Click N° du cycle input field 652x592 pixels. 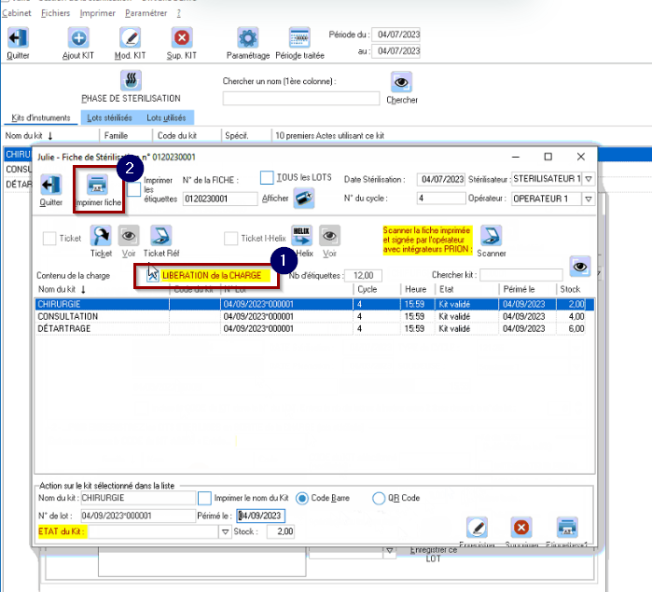pos(441,199)
